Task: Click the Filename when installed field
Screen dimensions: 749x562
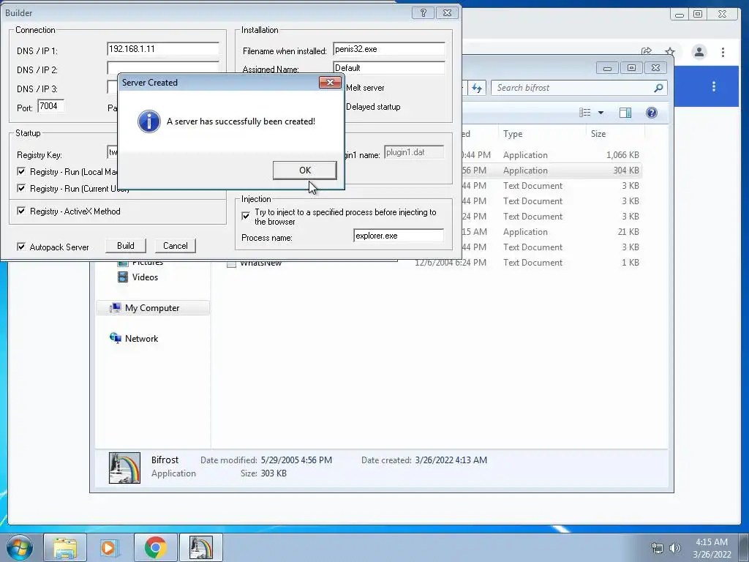Action: 389,49
